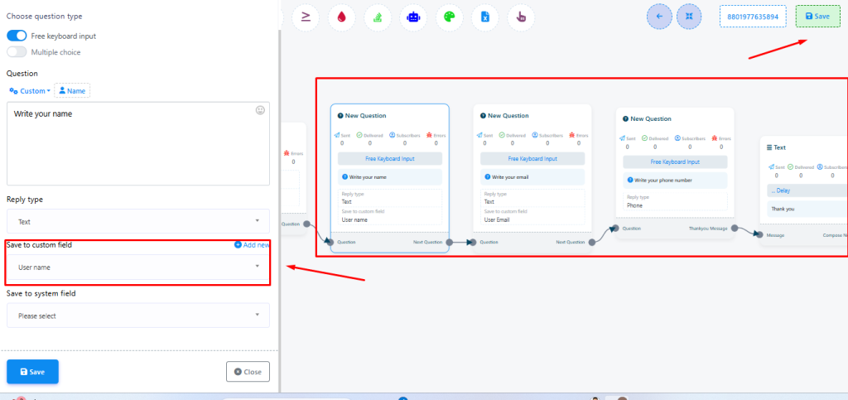The height and width of the screenshot is (400, 848).
Task: Open the Save to system field dropdown
Action: [138, 316]
